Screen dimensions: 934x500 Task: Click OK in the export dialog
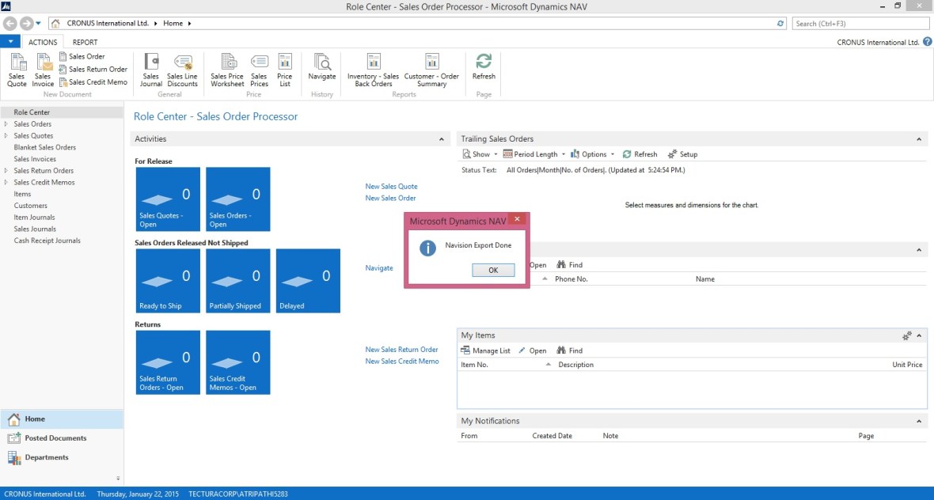(x=493, y=270)
